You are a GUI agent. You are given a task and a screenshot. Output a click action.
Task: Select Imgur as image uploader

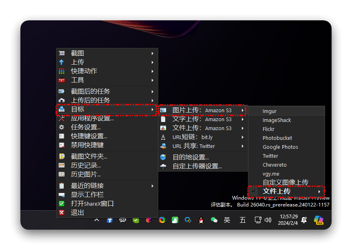pos(286,111)
